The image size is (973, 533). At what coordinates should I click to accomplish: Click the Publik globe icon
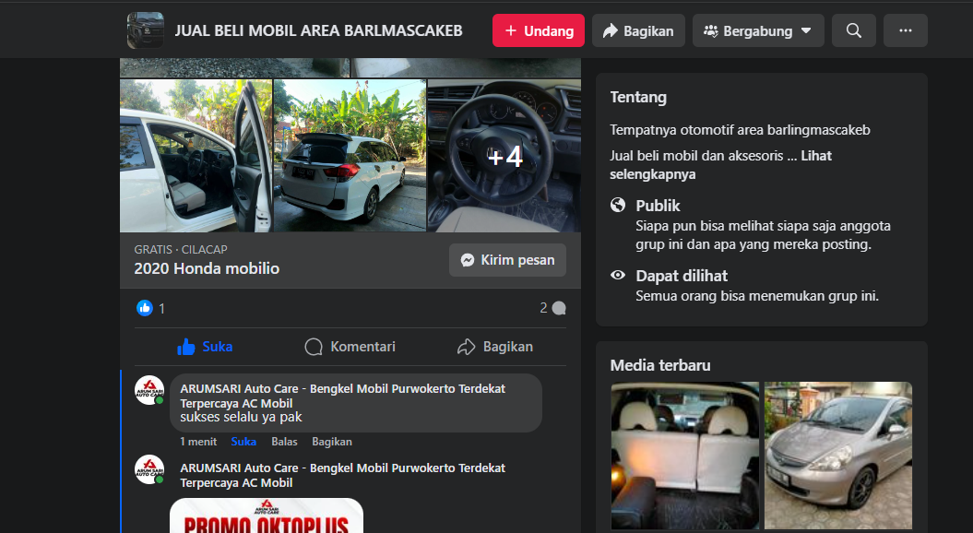[x=618, y=205]
